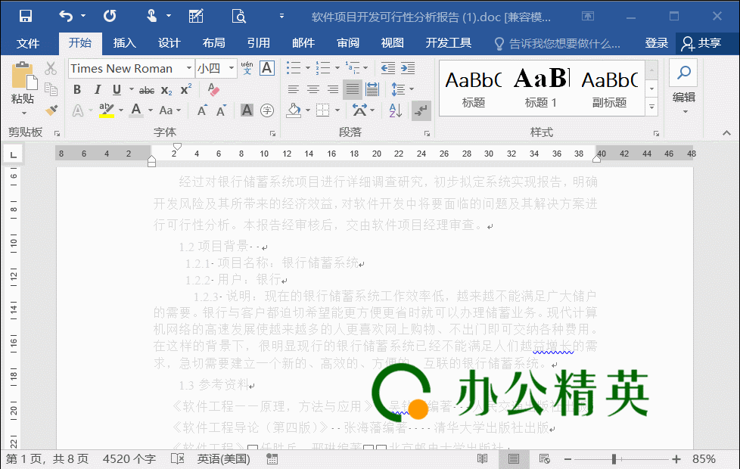This screenshot has width=740, height=469.
Task: Shrink the font size with smaller A
Action: pos(222,111)
